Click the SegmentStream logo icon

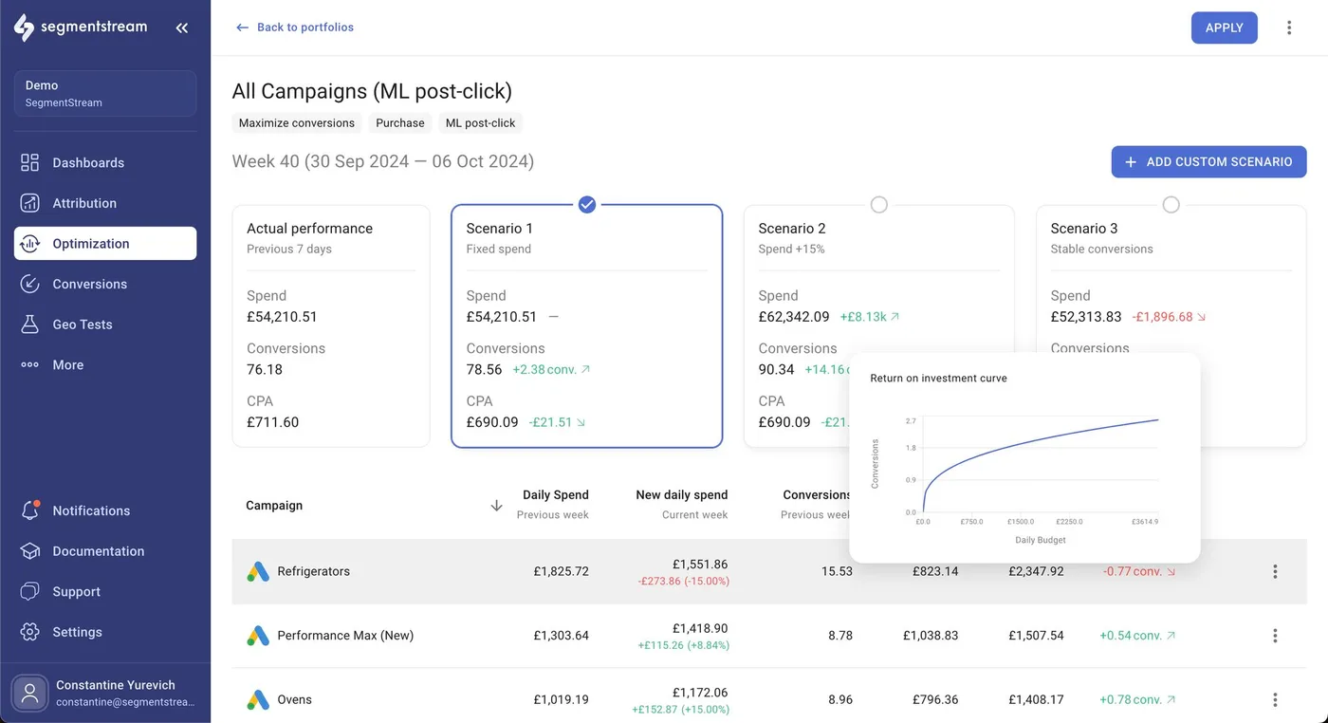[x=24, y=28]
